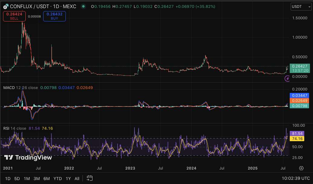Click the 2023 label on time axis
The image size is (313, 184).
tap(130, 168)
